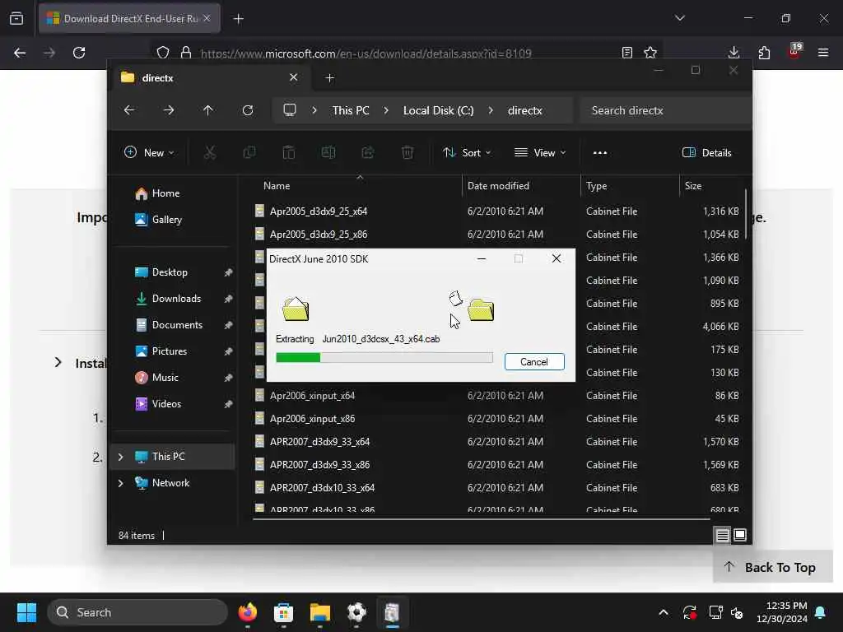Go back in the Firefox browser

(x=20, y=53)
